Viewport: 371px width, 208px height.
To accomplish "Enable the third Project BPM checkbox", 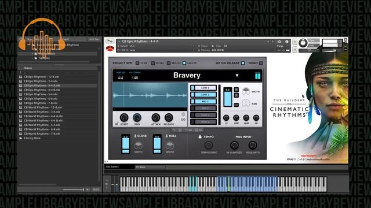I will pyautogui.click(x=169, y=63).
